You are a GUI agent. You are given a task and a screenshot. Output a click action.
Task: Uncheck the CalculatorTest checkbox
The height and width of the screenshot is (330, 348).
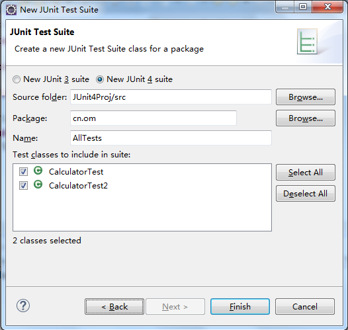(x=23, y=172)
